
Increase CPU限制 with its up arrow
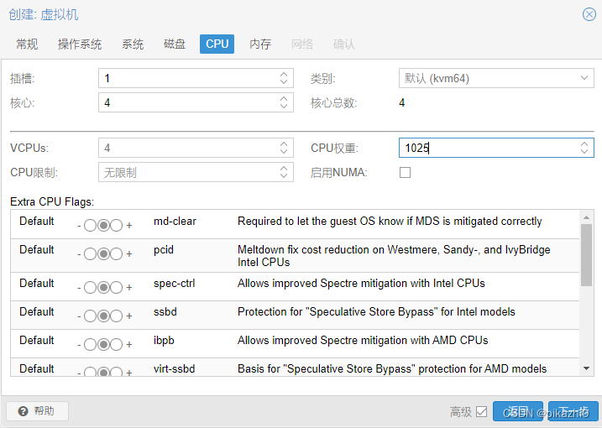(x=284, y=168)
